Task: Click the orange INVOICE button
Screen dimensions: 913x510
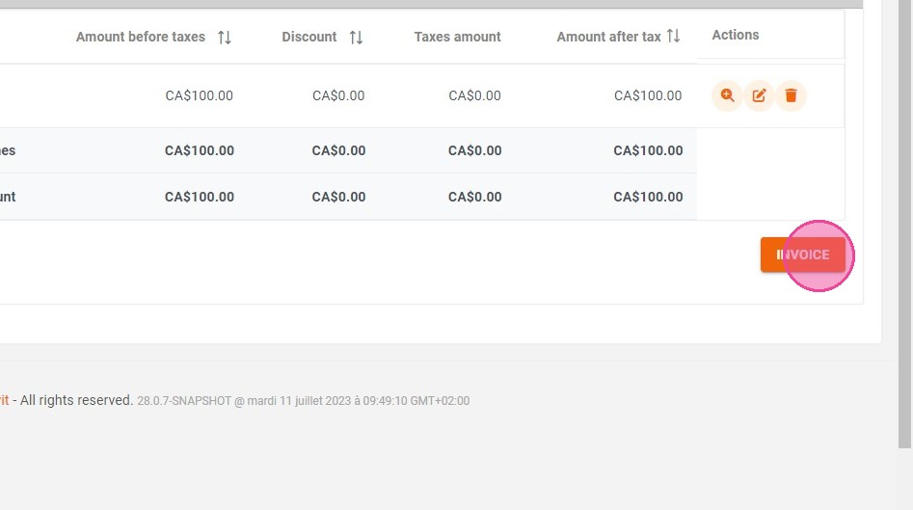Action: point(802,255)
